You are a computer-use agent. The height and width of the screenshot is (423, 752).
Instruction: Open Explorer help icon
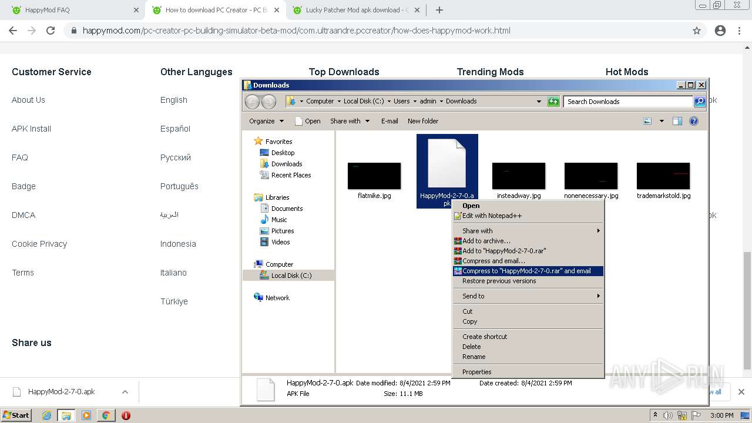[694, 121]
